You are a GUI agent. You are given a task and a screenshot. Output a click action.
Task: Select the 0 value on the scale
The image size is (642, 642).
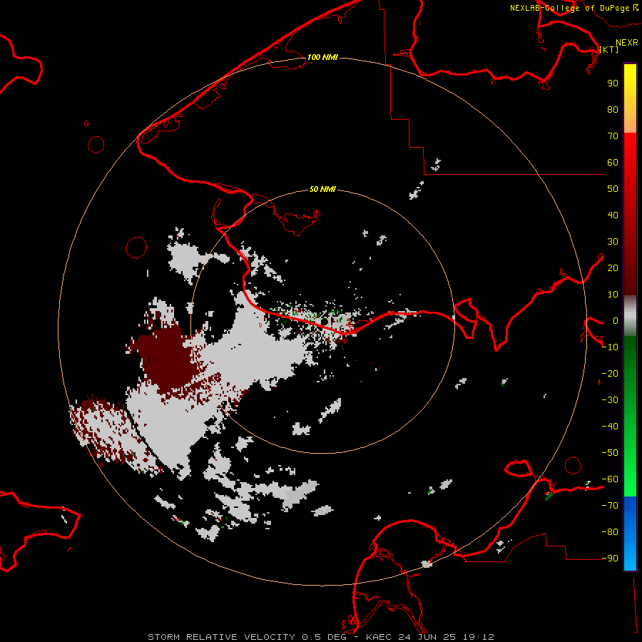(616, 320)
